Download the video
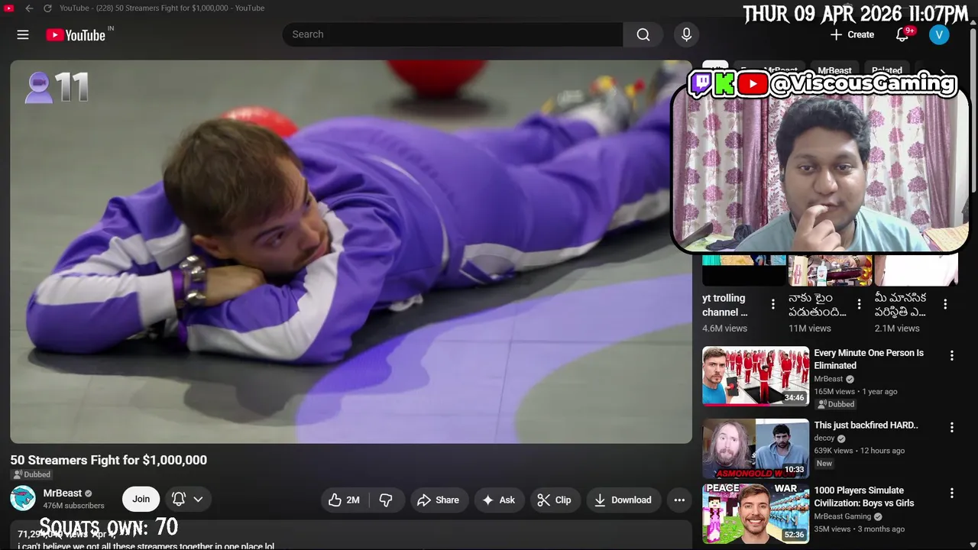The image size is (978, 550). pos(623,500)
